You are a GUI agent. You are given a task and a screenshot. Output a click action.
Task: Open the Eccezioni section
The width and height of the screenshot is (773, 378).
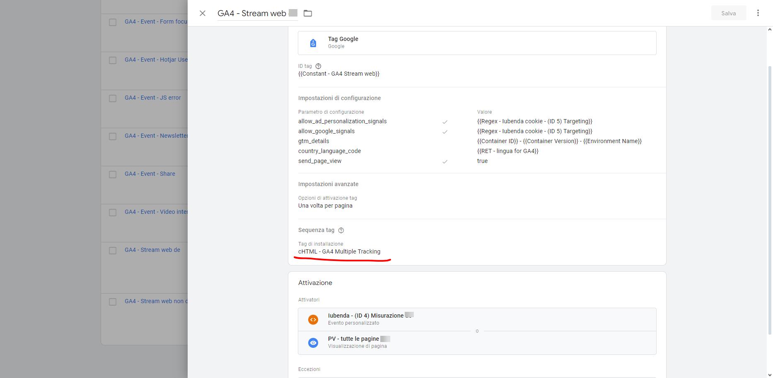pyautogui.click(x=309, y=369)
